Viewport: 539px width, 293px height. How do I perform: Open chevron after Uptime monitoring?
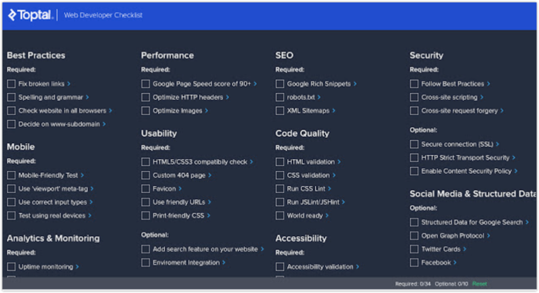click(x=78, y=266)
